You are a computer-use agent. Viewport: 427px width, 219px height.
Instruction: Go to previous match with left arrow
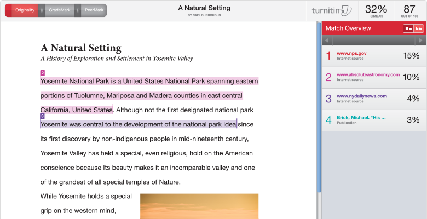point(327,41)
